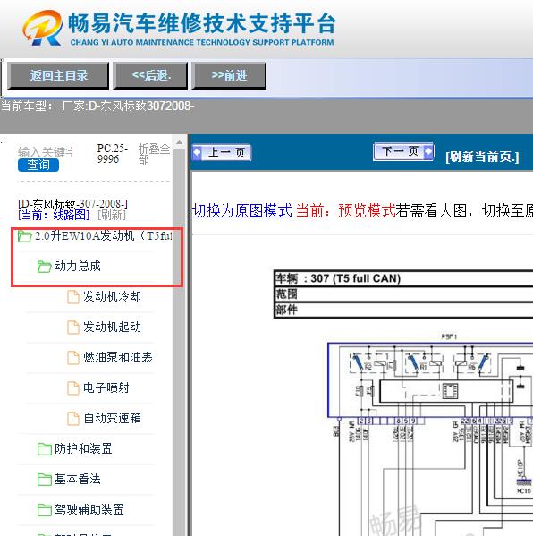Click the PC:25-9996 text
Viewport: 533px width, 536px height.
tap(112, 154)
